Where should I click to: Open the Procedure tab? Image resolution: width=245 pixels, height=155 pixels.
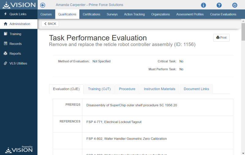(x=127, y=89)
